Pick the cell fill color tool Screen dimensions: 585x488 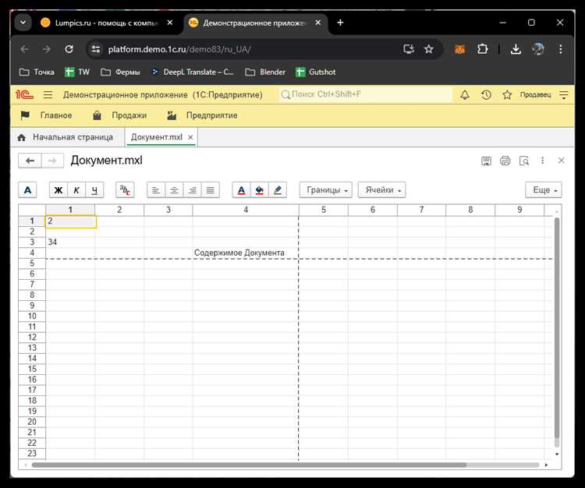259,189
